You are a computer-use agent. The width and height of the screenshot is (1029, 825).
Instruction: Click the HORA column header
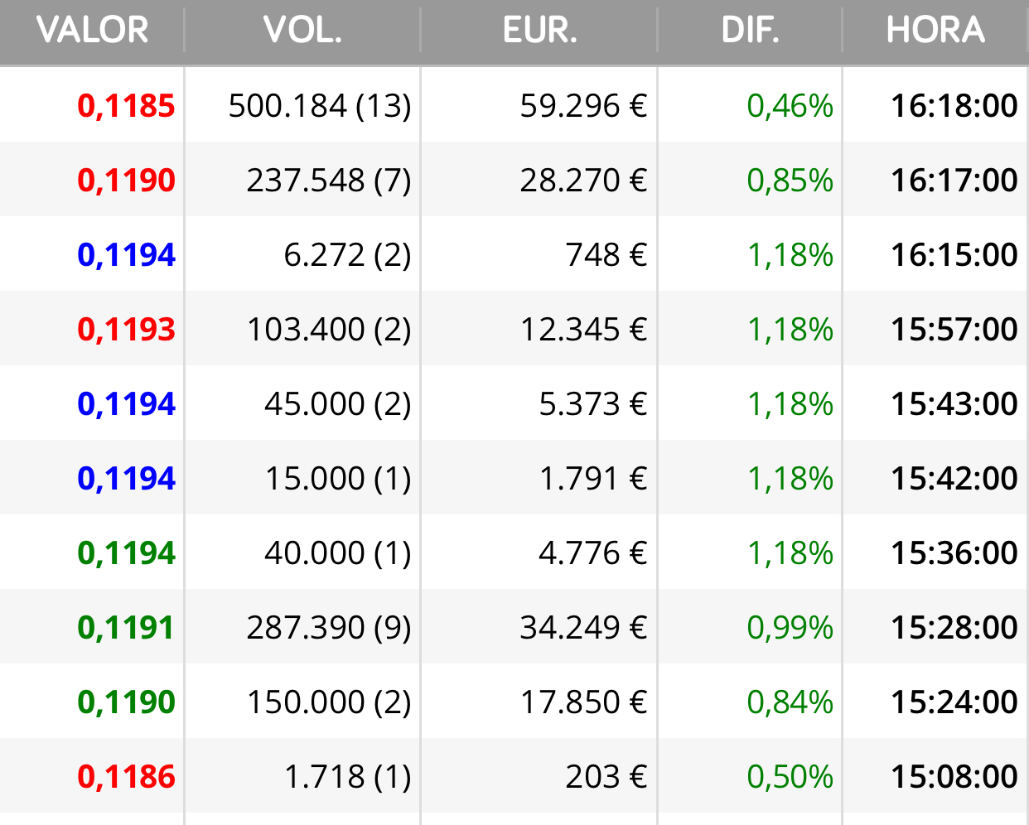pyautogui.click(x=935, y=31)
